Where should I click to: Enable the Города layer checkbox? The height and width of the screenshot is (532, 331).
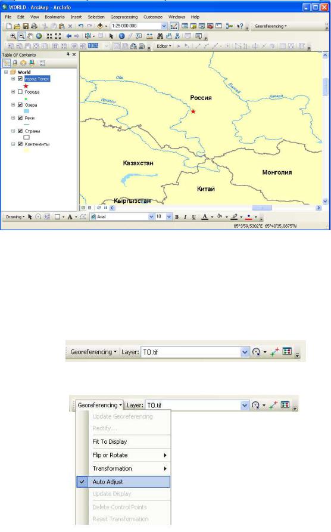[20, 92]
